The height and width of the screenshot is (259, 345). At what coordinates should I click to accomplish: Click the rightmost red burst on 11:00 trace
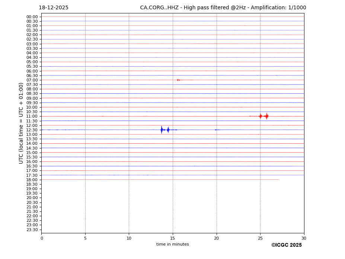(266, 116)
